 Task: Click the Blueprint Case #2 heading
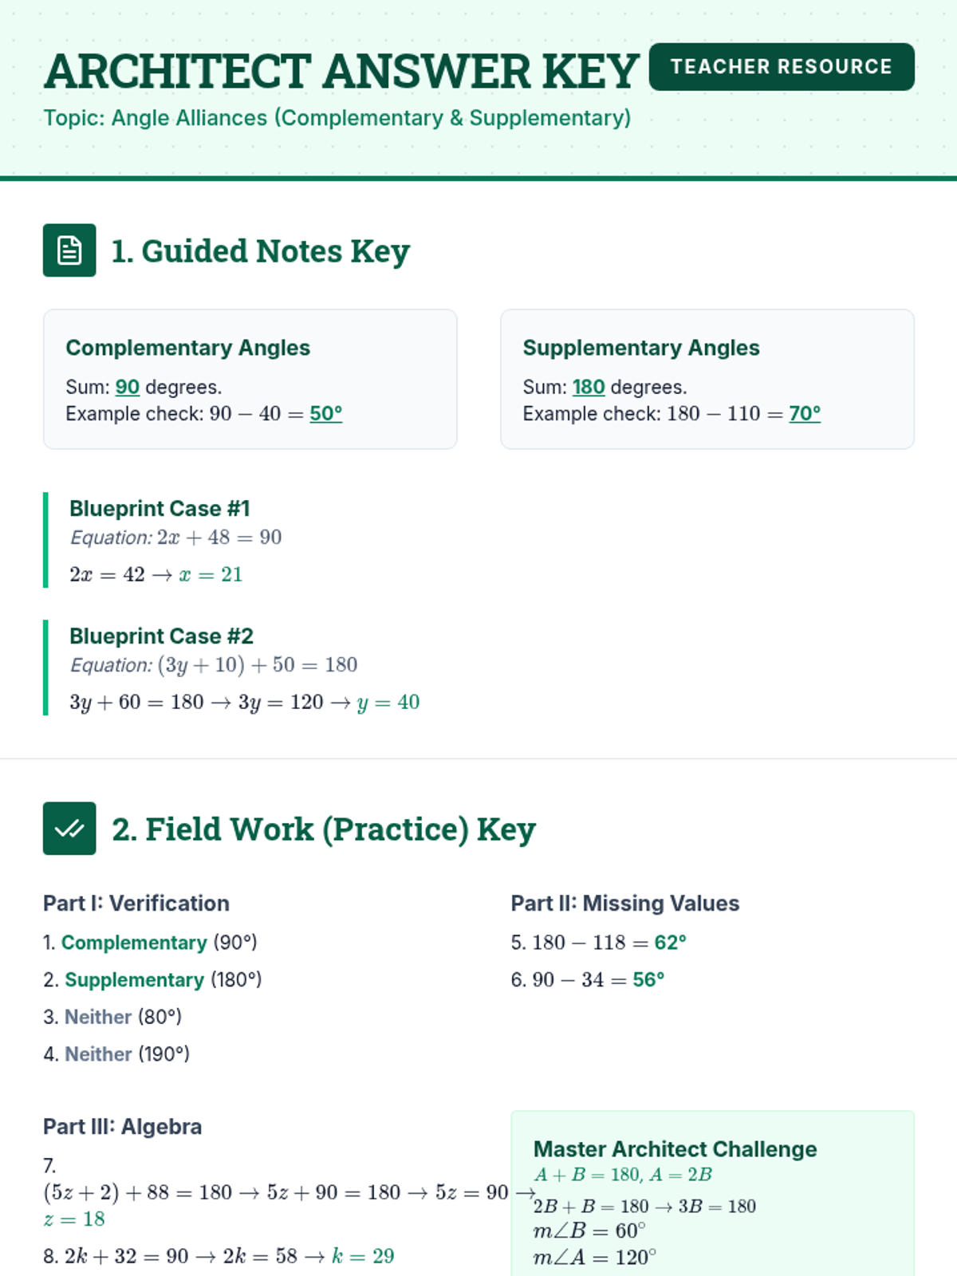coord(161,636)
